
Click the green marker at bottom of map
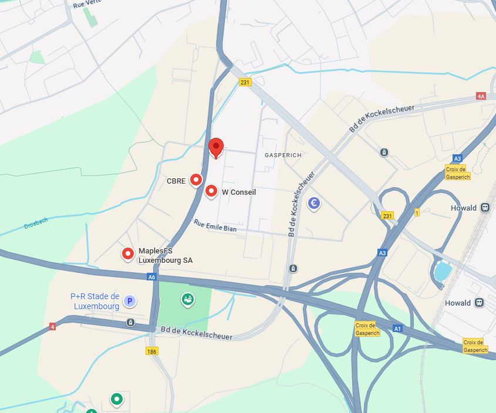coord(116,400)
